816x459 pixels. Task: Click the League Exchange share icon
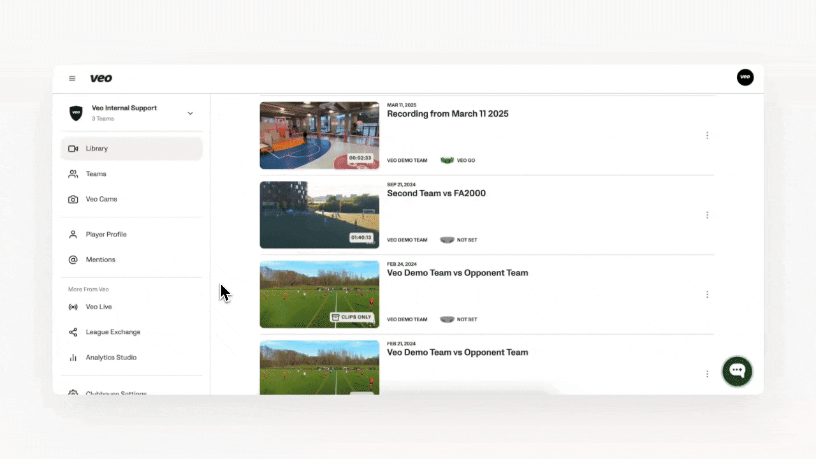click(73, 332)
